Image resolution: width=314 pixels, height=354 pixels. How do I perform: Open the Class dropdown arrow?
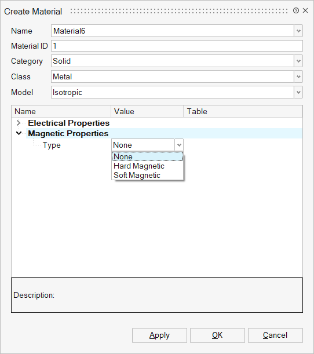[298, 76]
